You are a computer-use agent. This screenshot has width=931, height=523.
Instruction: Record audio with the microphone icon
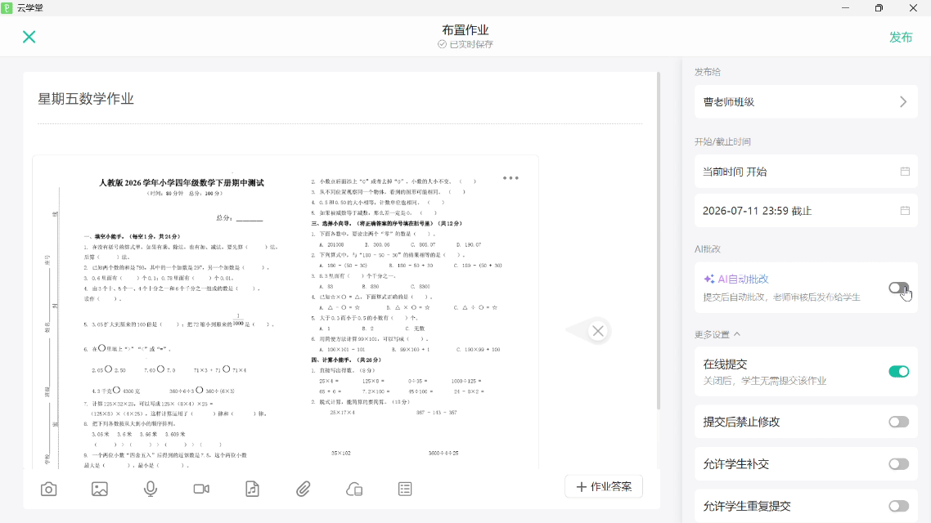[x=151, y=489]
